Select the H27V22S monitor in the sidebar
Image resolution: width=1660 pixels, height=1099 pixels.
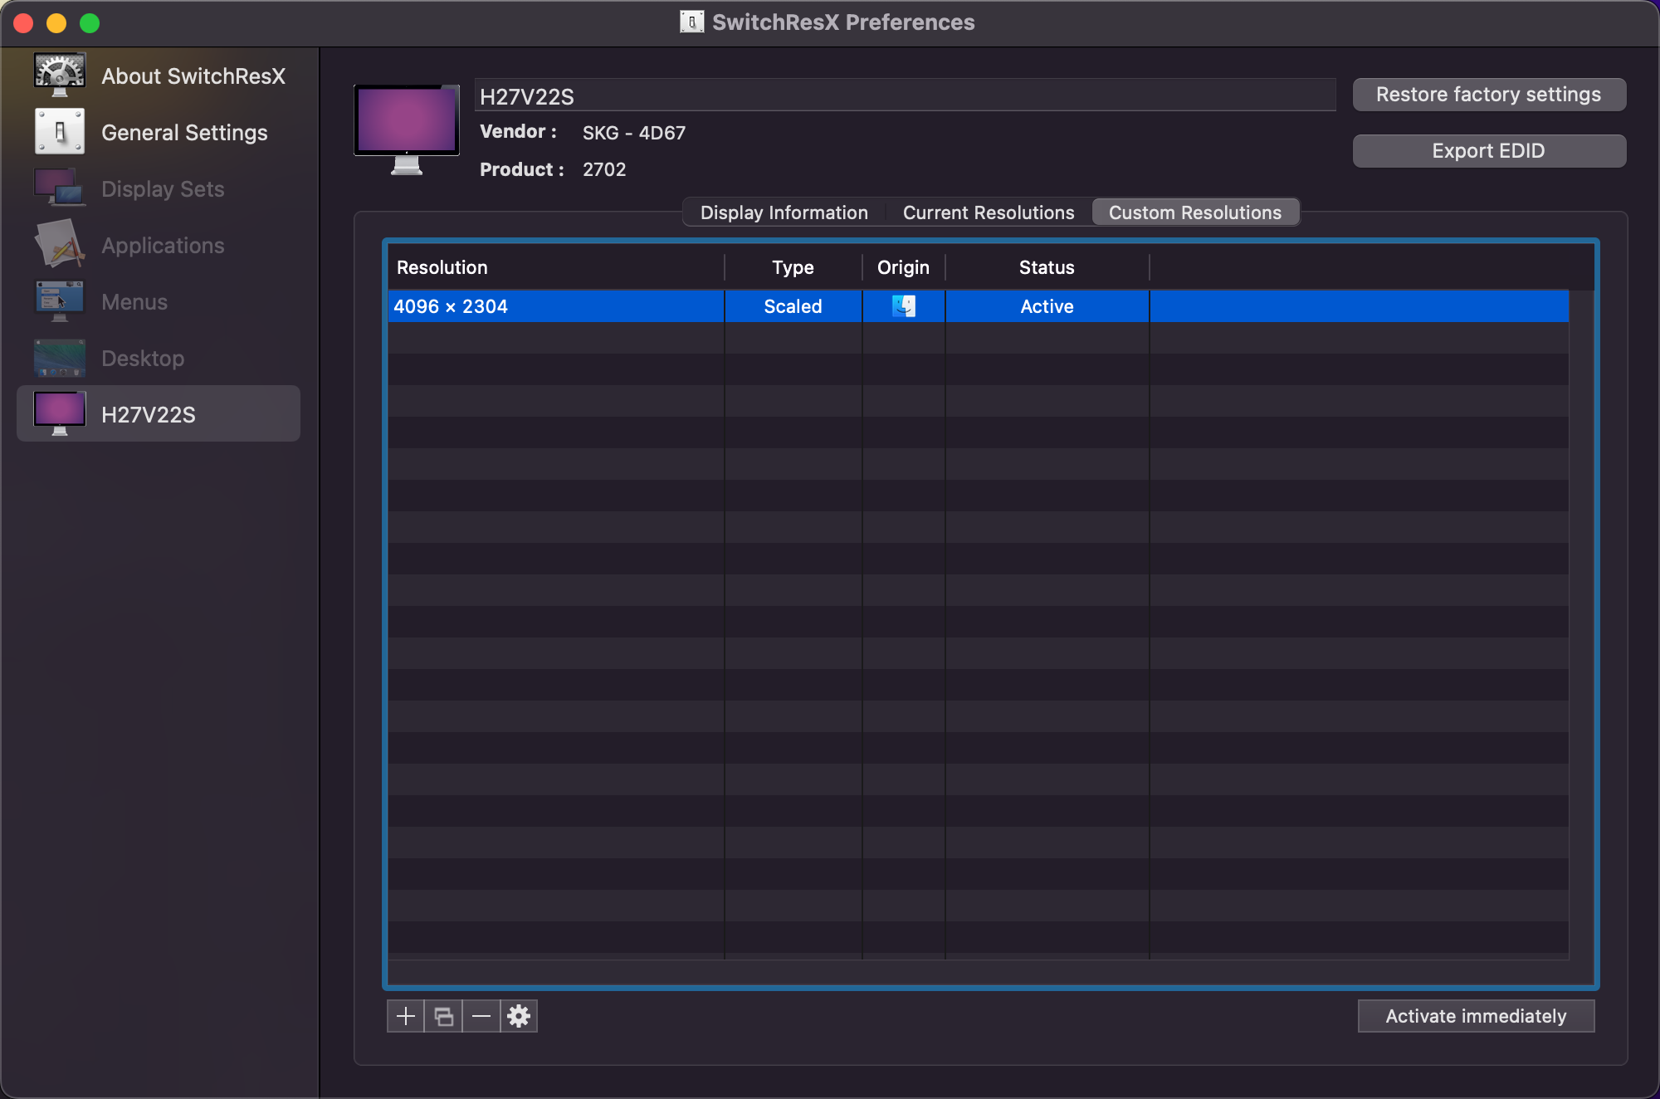tap(158, 414)
